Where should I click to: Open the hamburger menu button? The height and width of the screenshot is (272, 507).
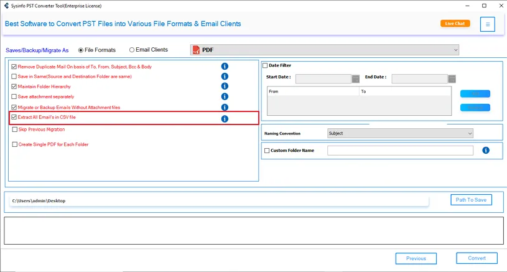coord(488,24)
